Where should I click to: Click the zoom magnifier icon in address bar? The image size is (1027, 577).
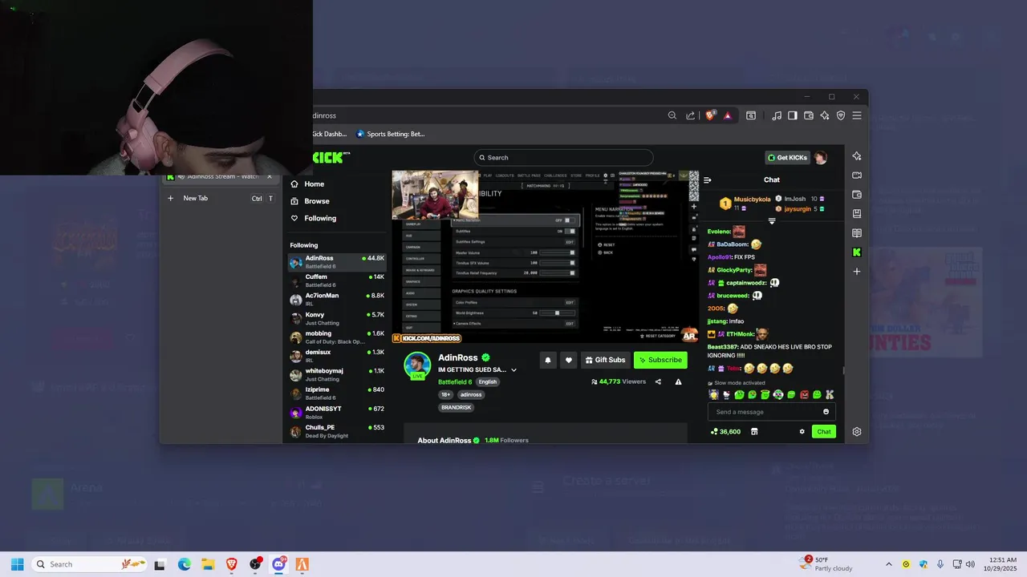pyautogui.click(x=672, y=115)
